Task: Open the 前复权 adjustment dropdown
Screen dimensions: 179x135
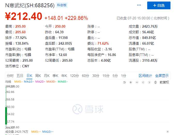Action: (x=164, y=82)
